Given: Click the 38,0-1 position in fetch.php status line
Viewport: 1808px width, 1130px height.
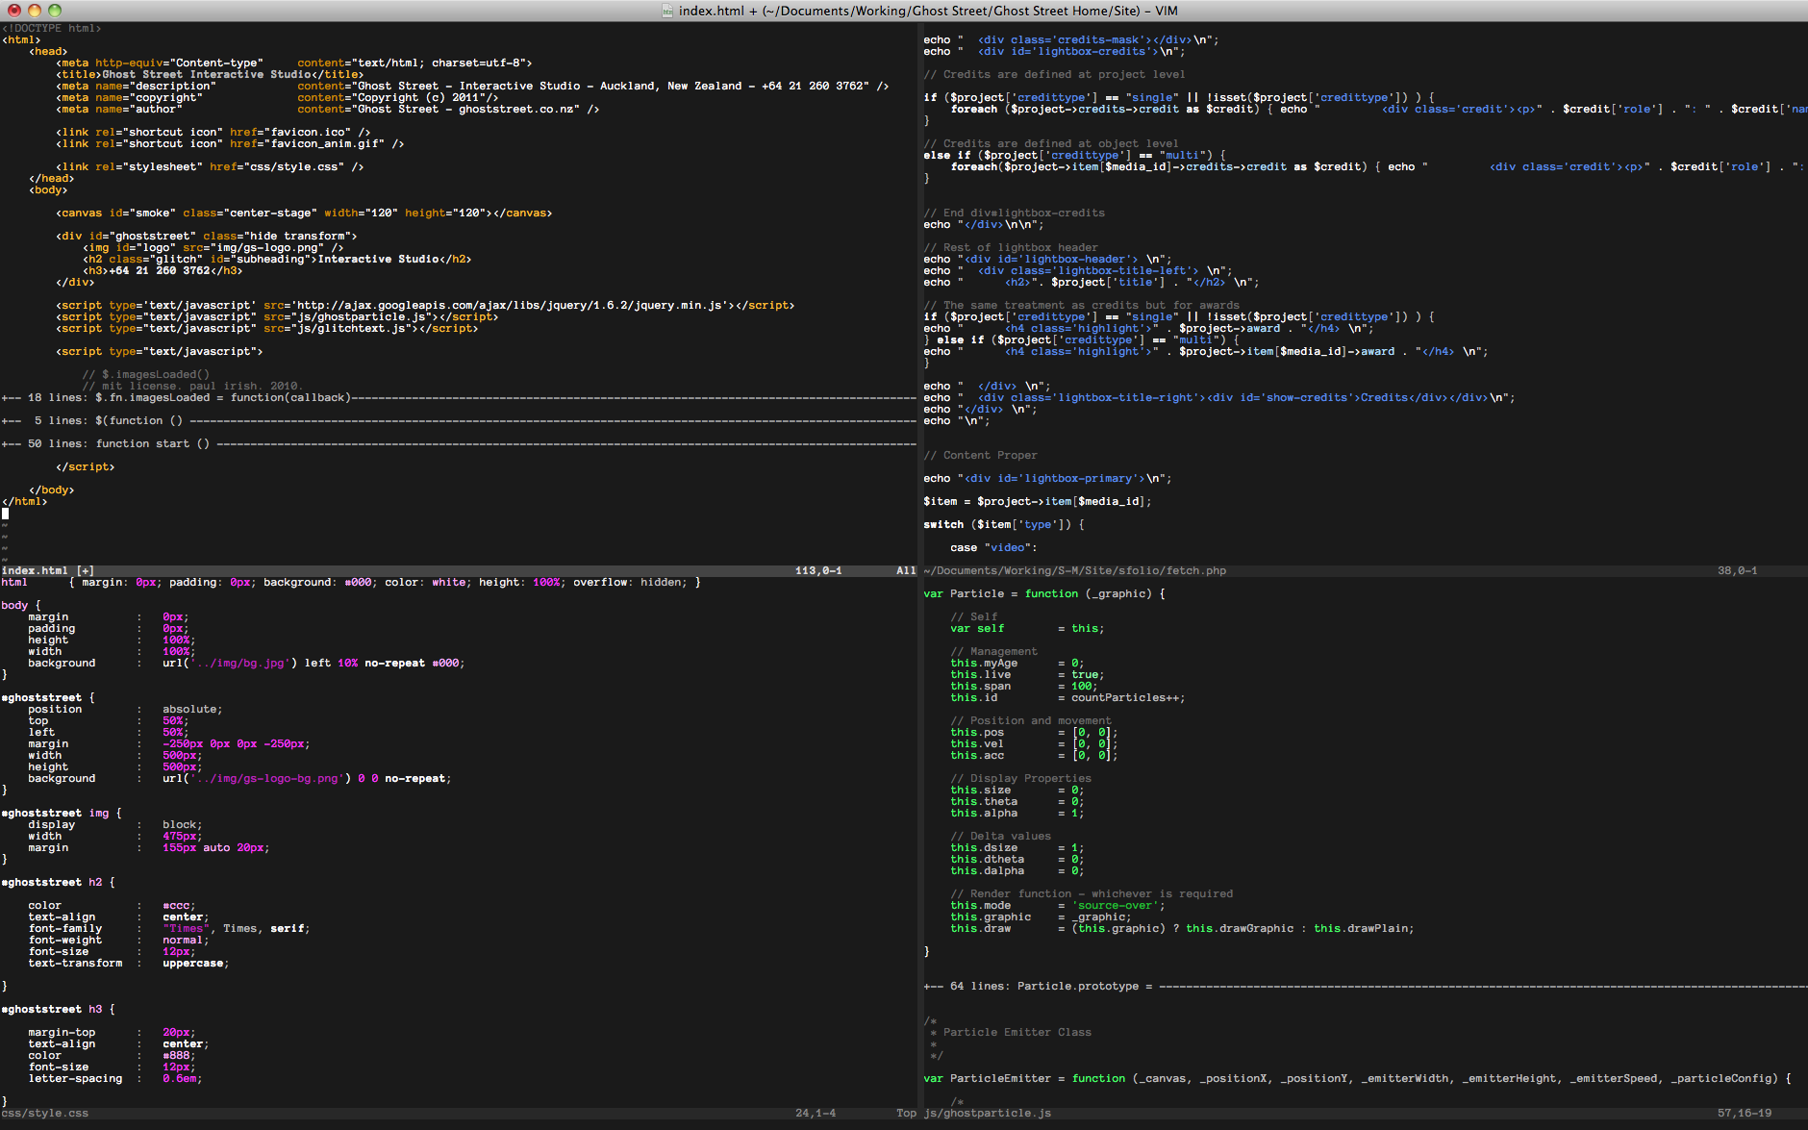Looking at the screenshot, I should click(1737, 570).
